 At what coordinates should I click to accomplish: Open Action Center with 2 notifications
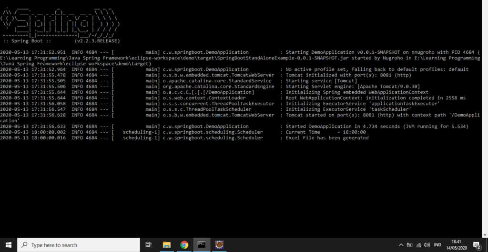coord(476,244)
